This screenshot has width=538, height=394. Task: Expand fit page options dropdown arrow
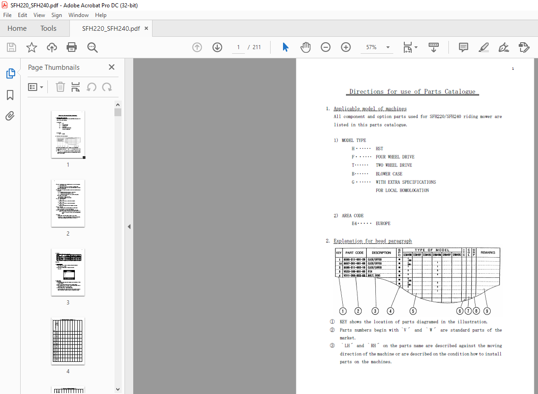[416, 47]
